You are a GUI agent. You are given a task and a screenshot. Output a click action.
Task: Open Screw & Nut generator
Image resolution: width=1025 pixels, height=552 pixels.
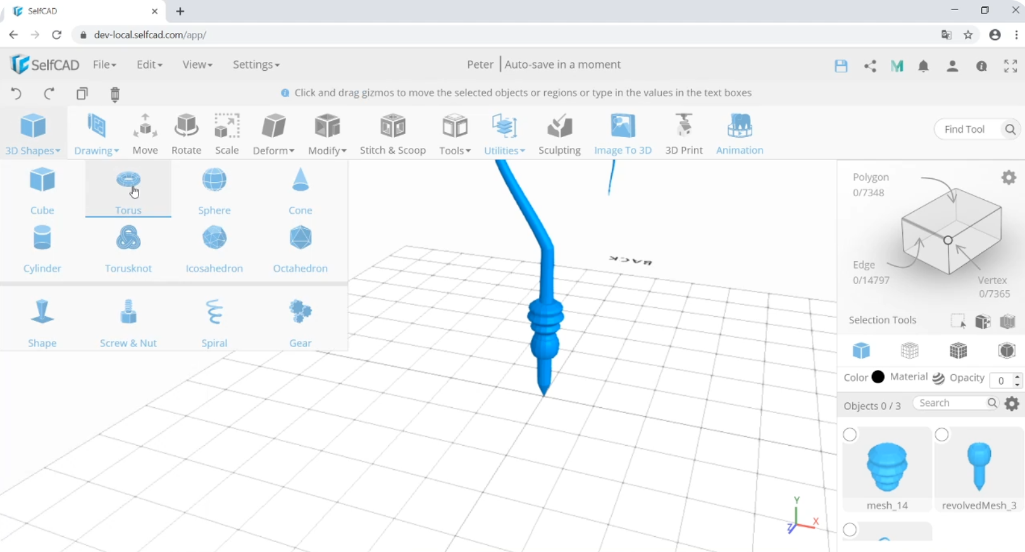[128, 322]
